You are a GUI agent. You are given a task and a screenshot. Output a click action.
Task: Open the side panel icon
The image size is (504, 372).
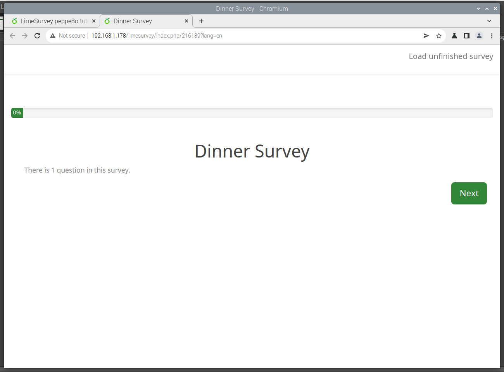pyautogui.click(x=466, y=35)
